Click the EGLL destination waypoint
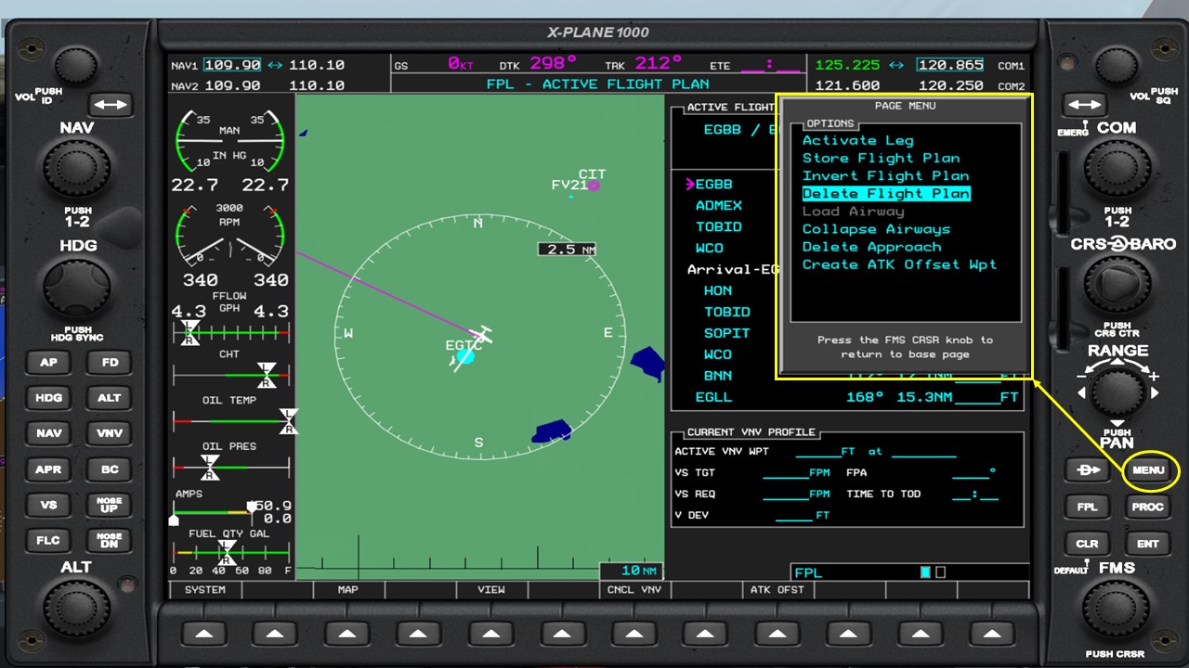 tap(713, 397)
